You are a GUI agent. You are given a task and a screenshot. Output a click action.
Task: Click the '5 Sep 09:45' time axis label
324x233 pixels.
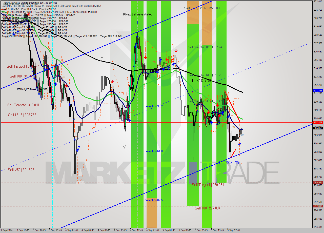click(x=201, y=230)
